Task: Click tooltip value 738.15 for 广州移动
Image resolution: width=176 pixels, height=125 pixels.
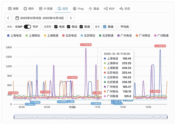Action: coord(127,92)
